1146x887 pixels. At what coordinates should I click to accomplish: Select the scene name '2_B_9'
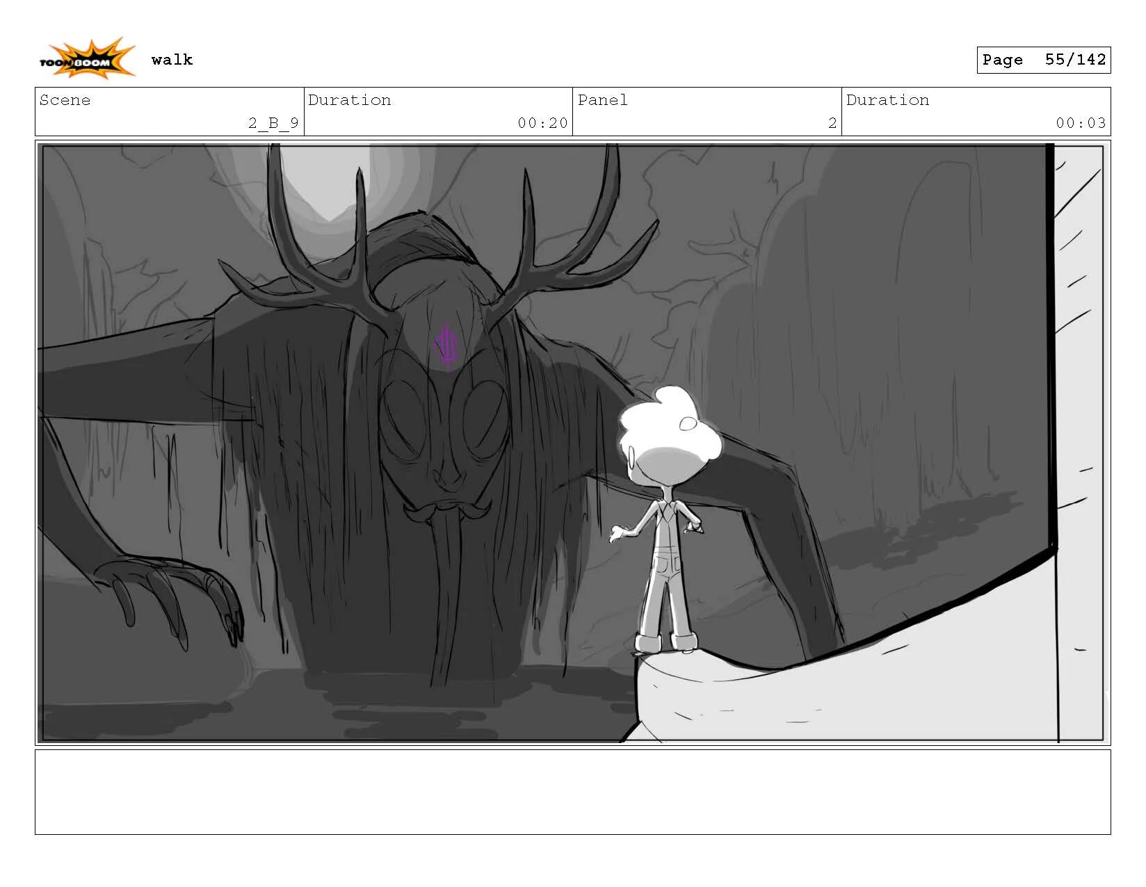point(273,123)
